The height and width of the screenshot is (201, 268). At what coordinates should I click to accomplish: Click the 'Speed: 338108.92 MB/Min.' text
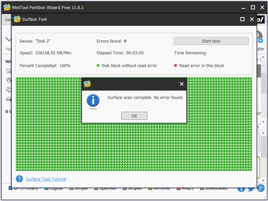[46, 53]
